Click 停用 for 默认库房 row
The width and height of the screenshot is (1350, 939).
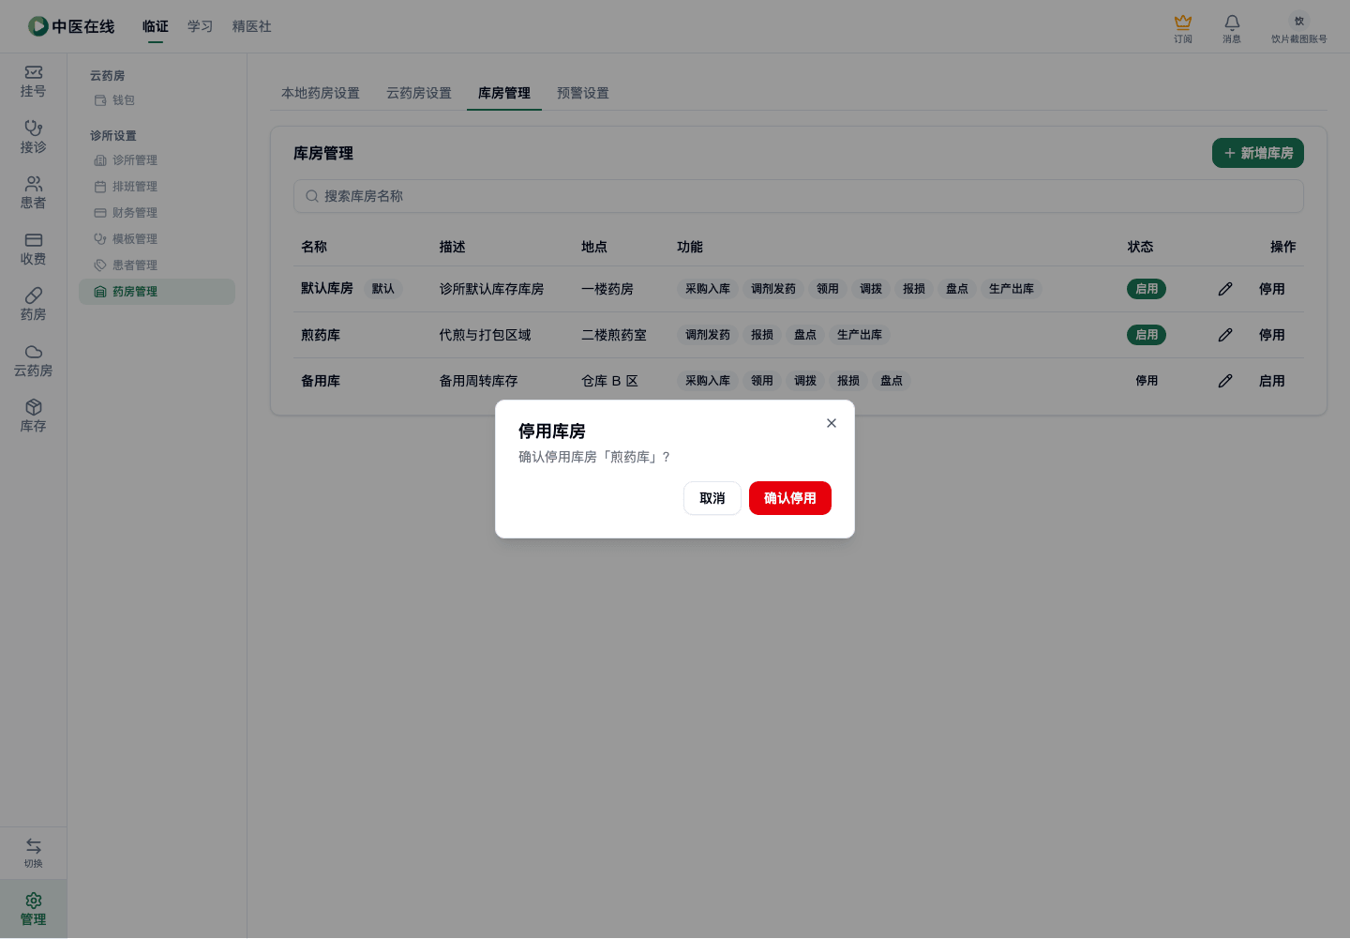1272,289
